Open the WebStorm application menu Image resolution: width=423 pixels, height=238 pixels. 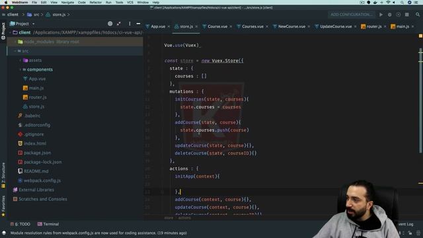click(20, 3)
